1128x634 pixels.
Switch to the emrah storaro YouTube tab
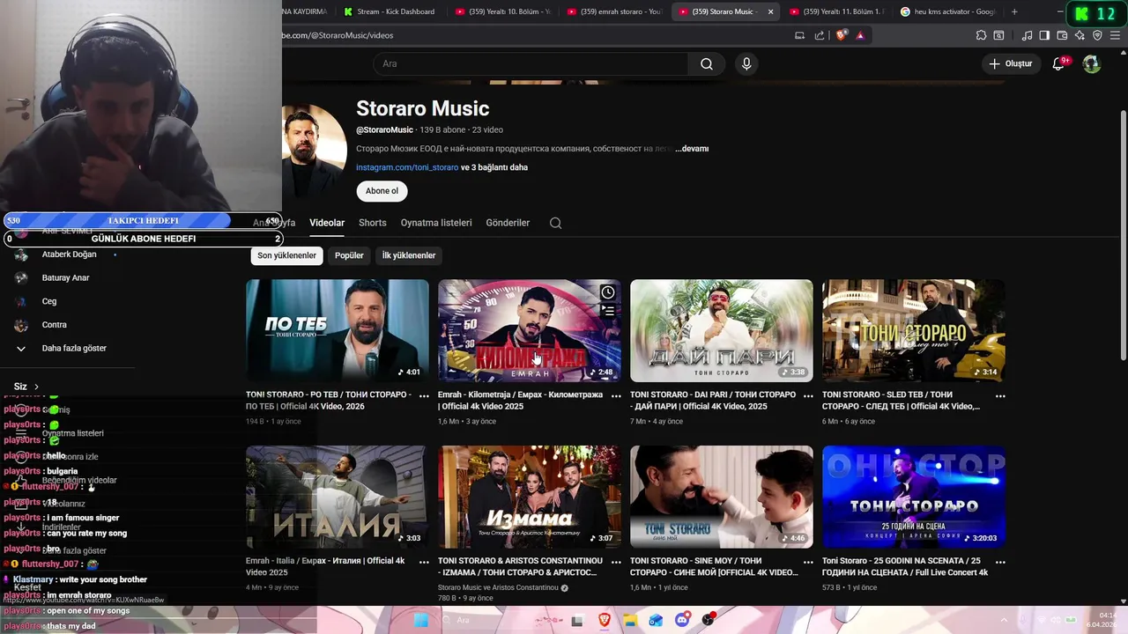pos(614,11)
